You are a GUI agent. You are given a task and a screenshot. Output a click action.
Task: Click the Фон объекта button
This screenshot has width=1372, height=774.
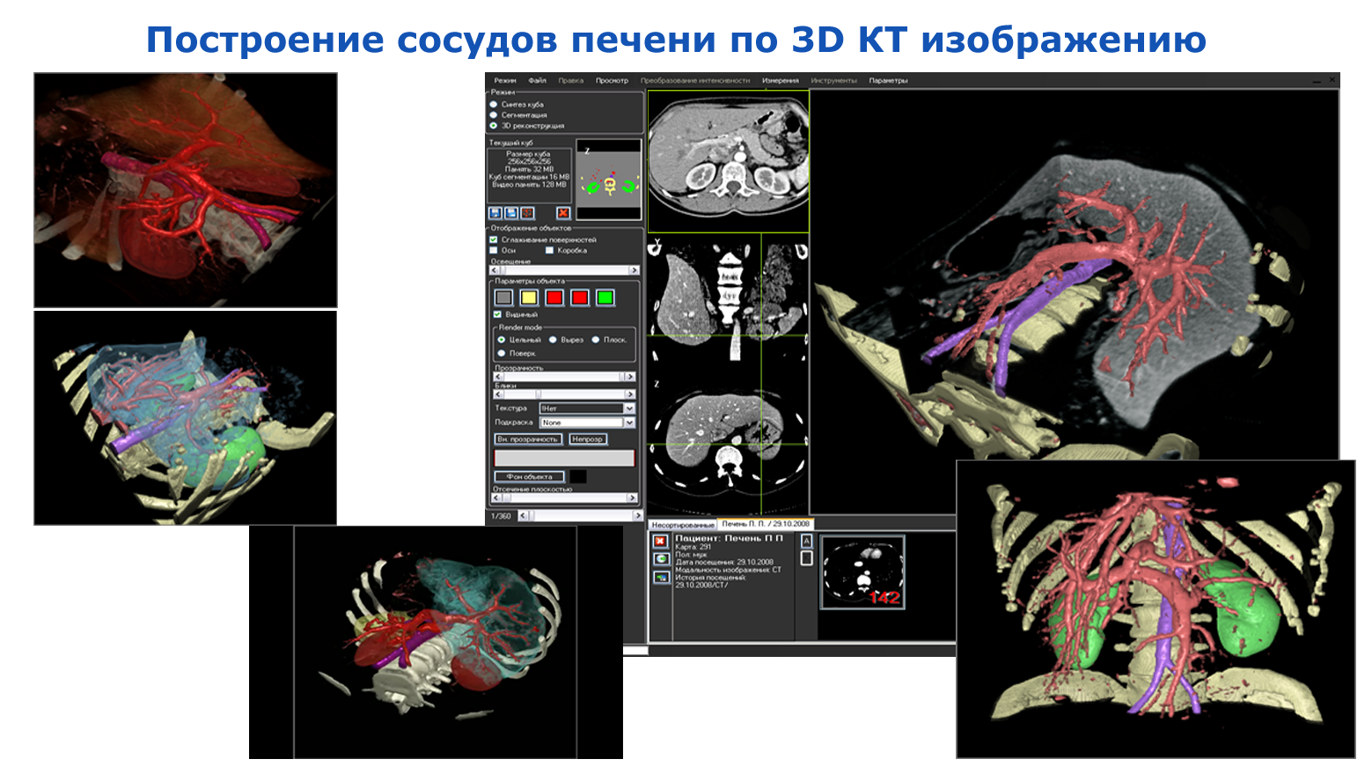pos(529,476)
